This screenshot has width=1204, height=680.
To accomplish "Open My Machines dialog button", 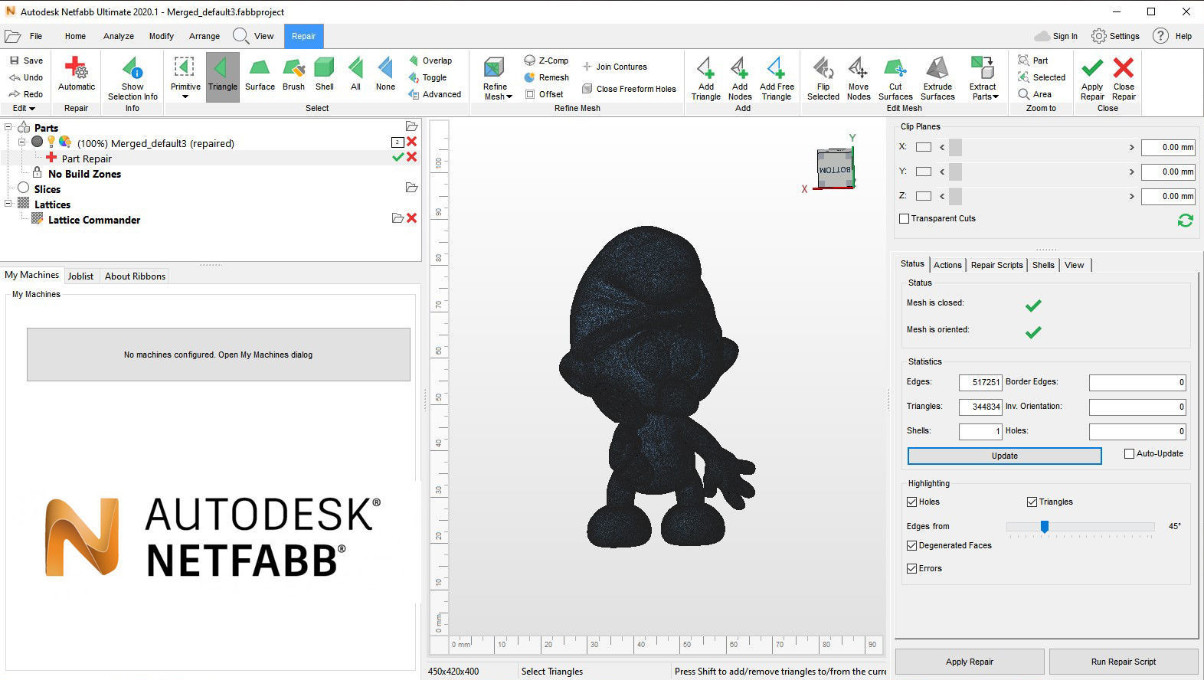I will [218, 355].
